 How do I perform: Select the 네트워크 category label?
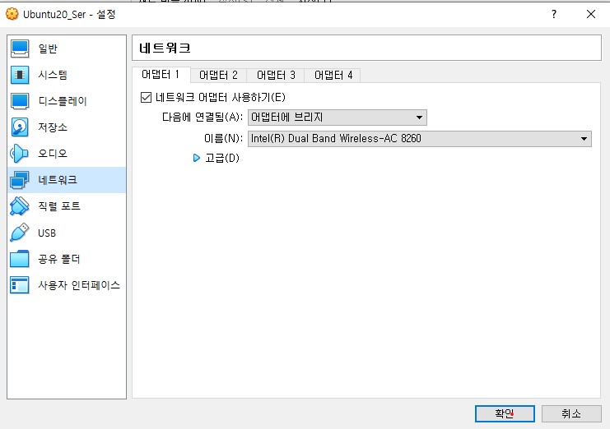click(x=58, y=180)
